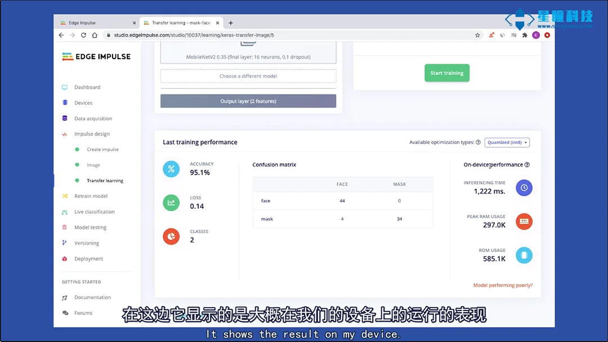Open Quantized (int8) optimization dropdown
This screenshot has height=342, width=608.
(507, 142)
